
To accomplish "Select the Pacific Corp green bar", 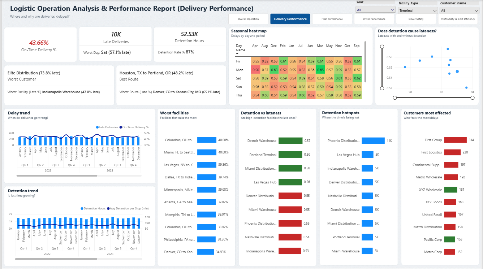I will point(449,239).
